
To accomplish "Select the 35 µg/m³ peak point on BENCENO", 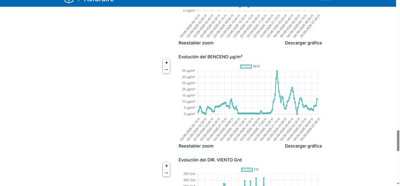I will tap(277, 71).
